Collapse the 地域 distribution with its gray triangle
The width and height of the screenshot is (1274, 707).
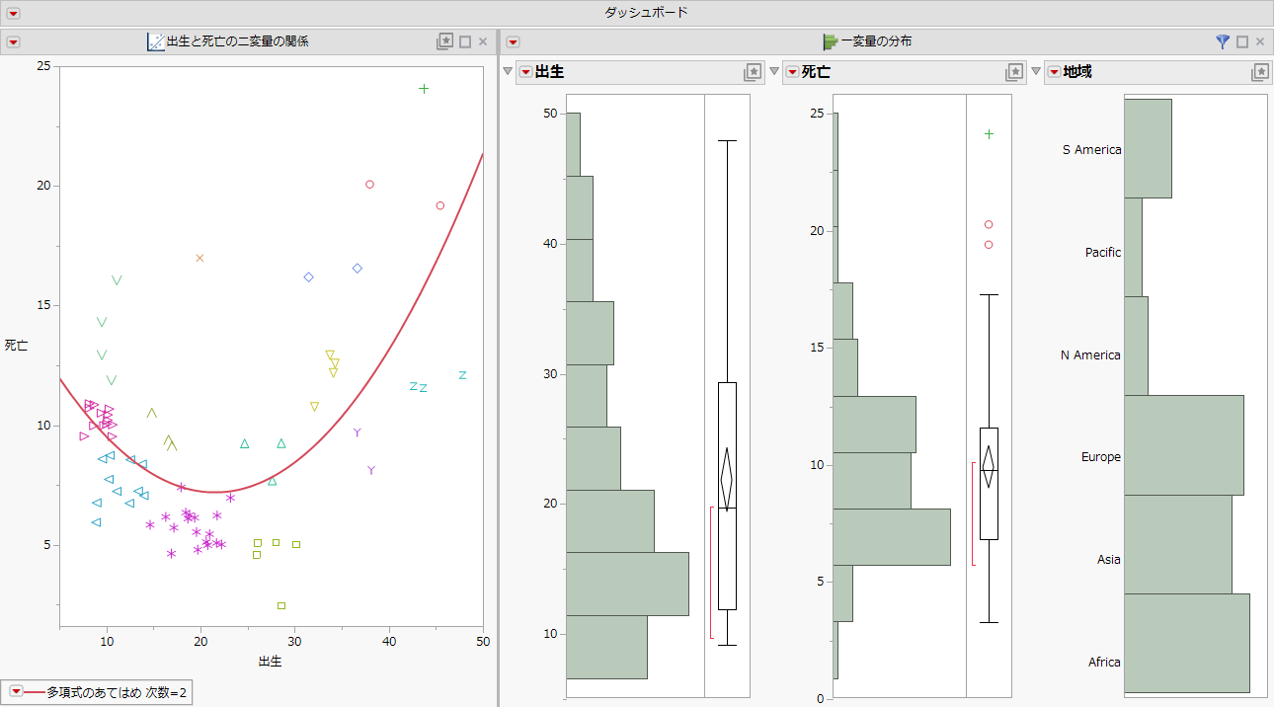[x=1036, y=72]
